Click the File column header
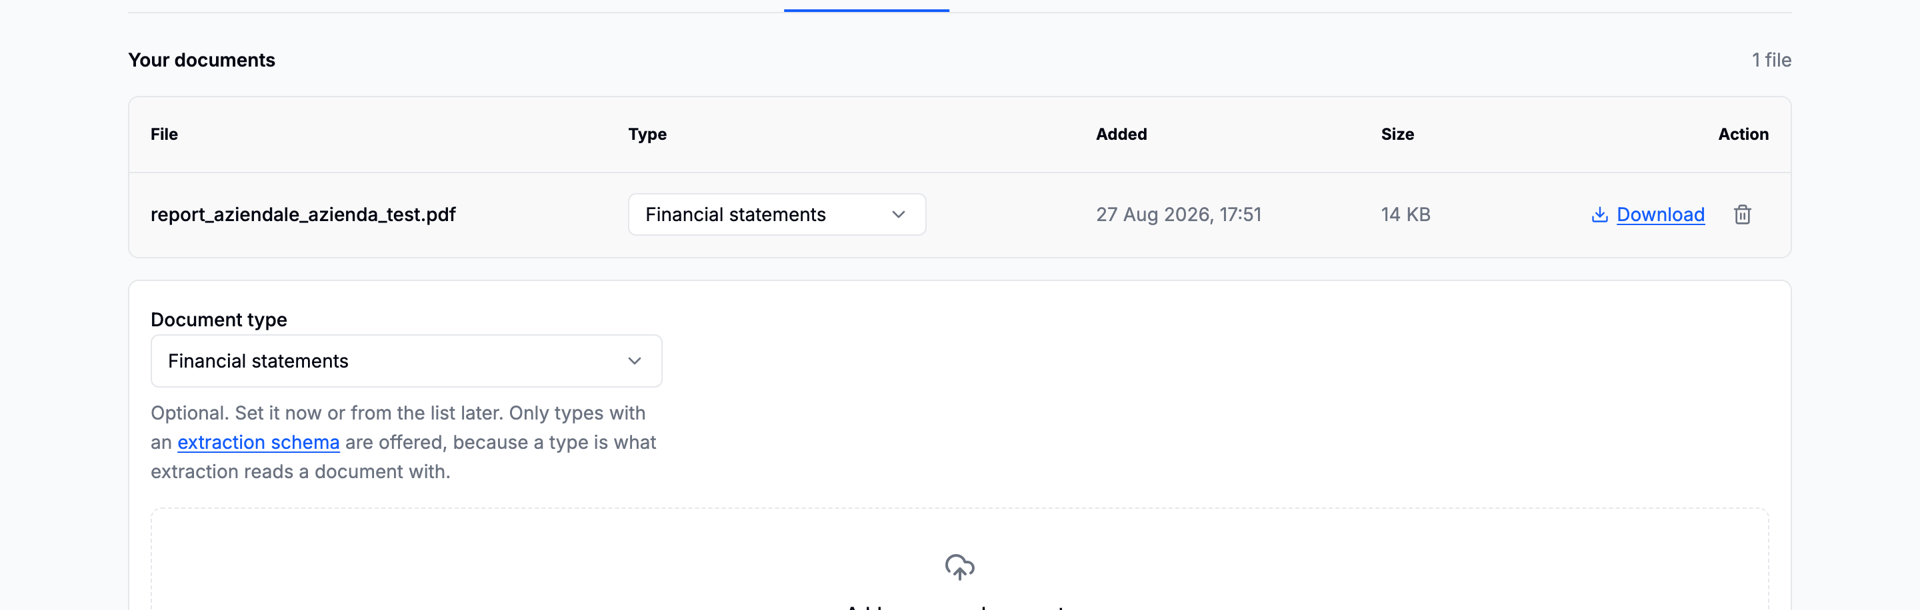This screenshot has height=610, width=1920. point(164,134)
